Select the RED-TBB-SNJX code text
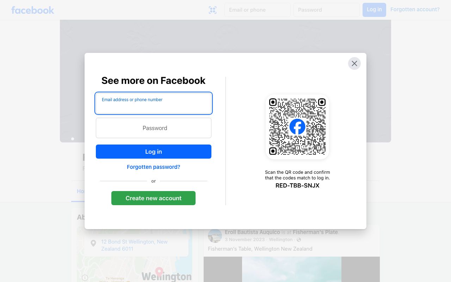This screenshot has height=282, width=451. tap(297, 185)
